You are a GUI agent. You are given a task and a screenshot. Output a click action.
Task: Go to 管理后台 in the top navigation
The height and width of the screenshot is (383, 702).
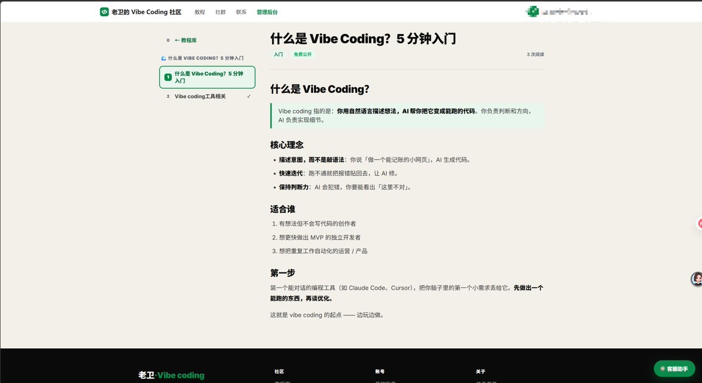(x=267, y=12)
